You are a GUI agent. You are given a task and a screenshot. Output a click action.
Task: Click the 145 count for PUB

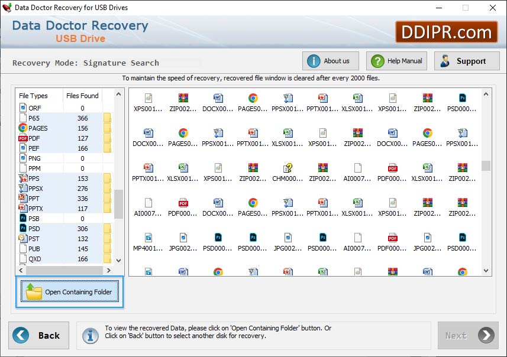coord(82,249)
